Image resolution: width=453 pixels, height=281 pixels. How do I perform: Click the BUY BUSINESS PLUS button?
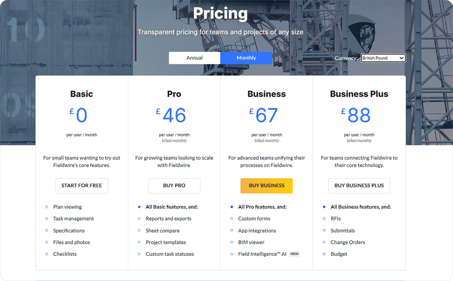[x=359, y=186]
